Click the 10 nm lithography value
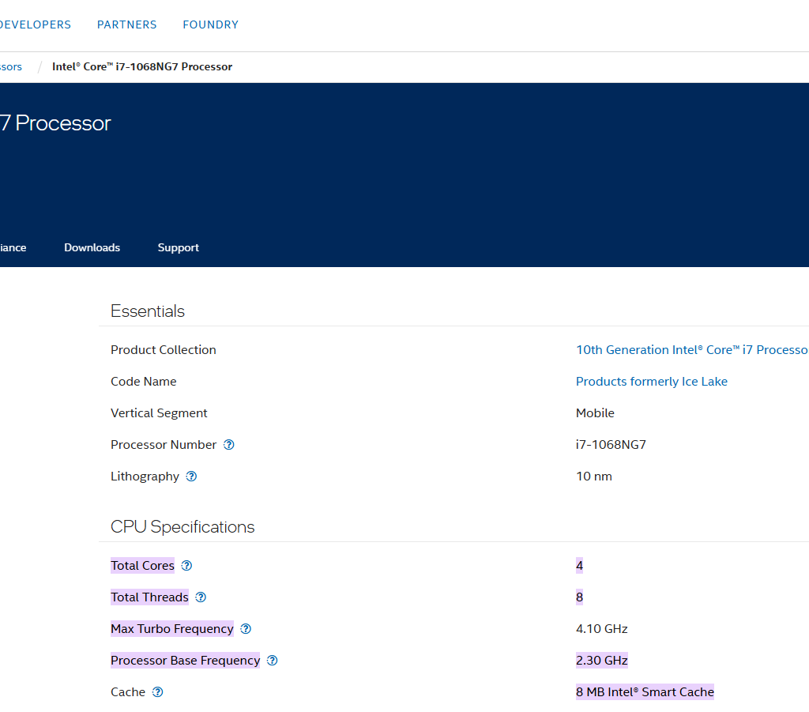 pyautogui.click(x=594, y=477)
